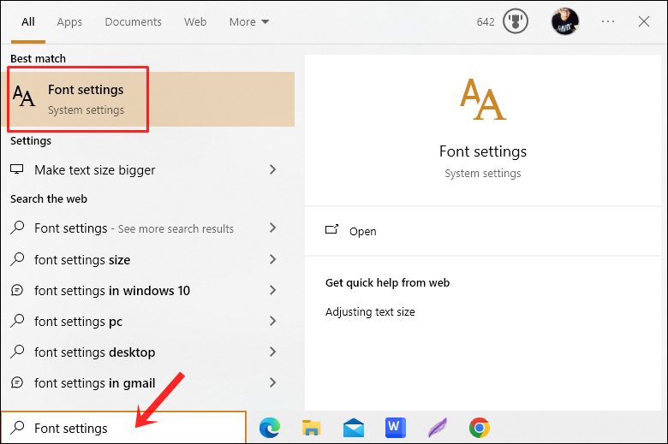Launch Google Chrome from the taskbar
This screenshot has height=444, width=668.
pyautogui.click(x=480, y=428)
